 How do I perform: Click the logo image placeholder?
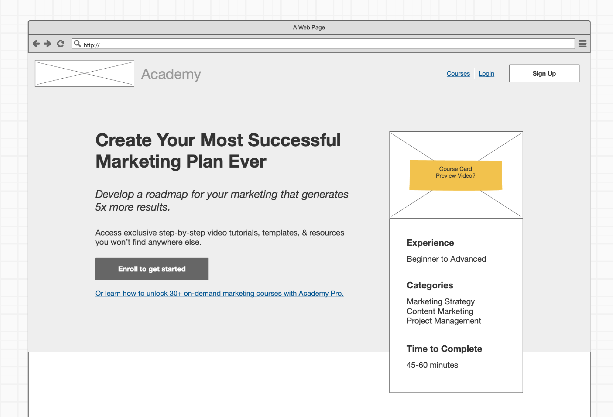[84, 73]
